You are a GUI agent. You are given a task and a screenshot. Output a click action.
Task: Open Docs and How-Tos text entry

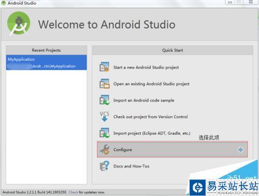point(132,166)
